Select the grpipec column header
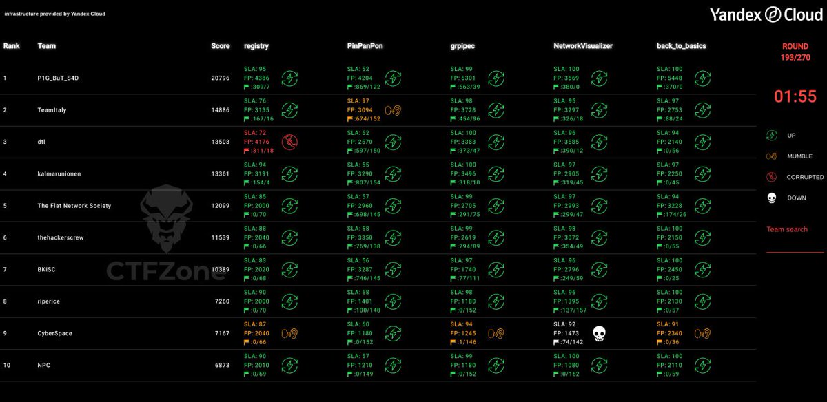This screenshot has width=827, height=402. (462, 46)
